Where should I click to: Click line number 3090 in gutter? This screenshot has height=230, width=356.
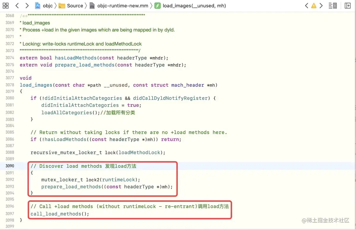click(x=10, y=166)
